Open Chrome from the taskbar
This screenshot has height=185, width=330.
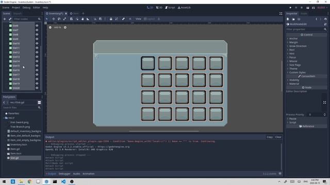[x=29, y=181]
